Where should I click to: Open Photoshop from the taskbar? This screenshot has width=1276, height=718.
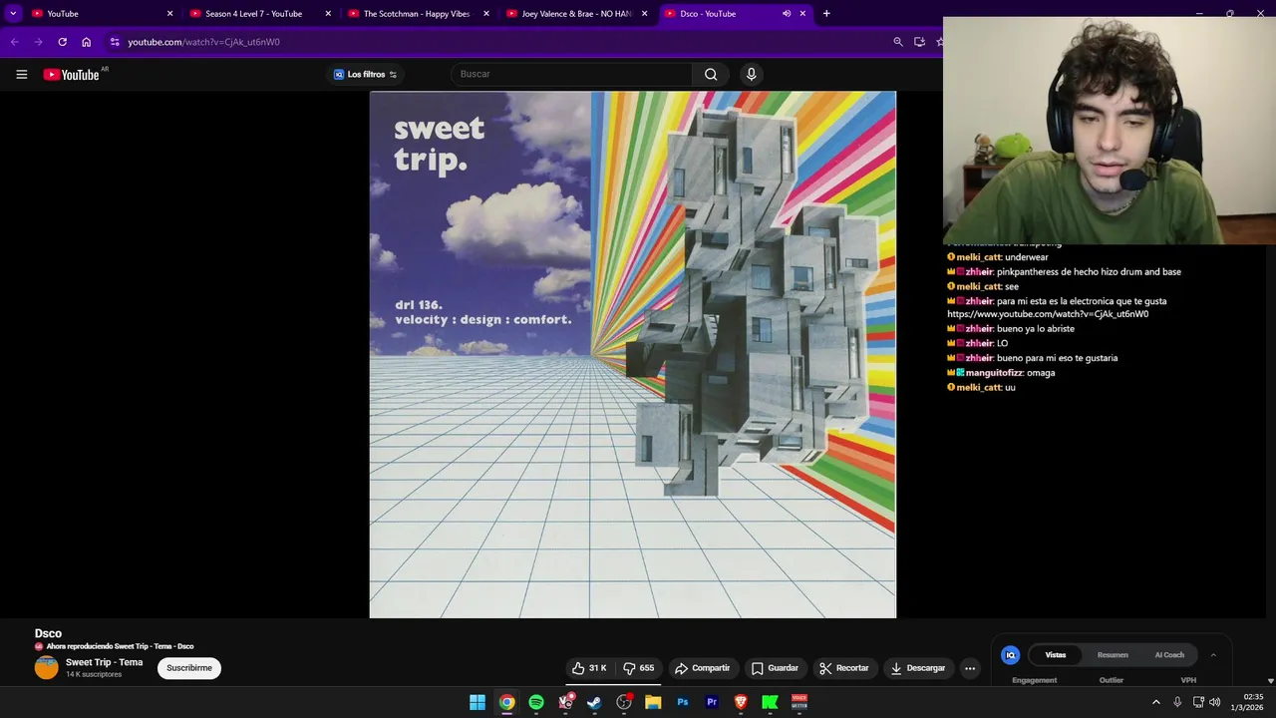[683, 702]
